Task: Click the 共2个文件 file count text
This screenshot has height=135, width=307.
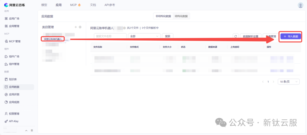Action: 133,28
